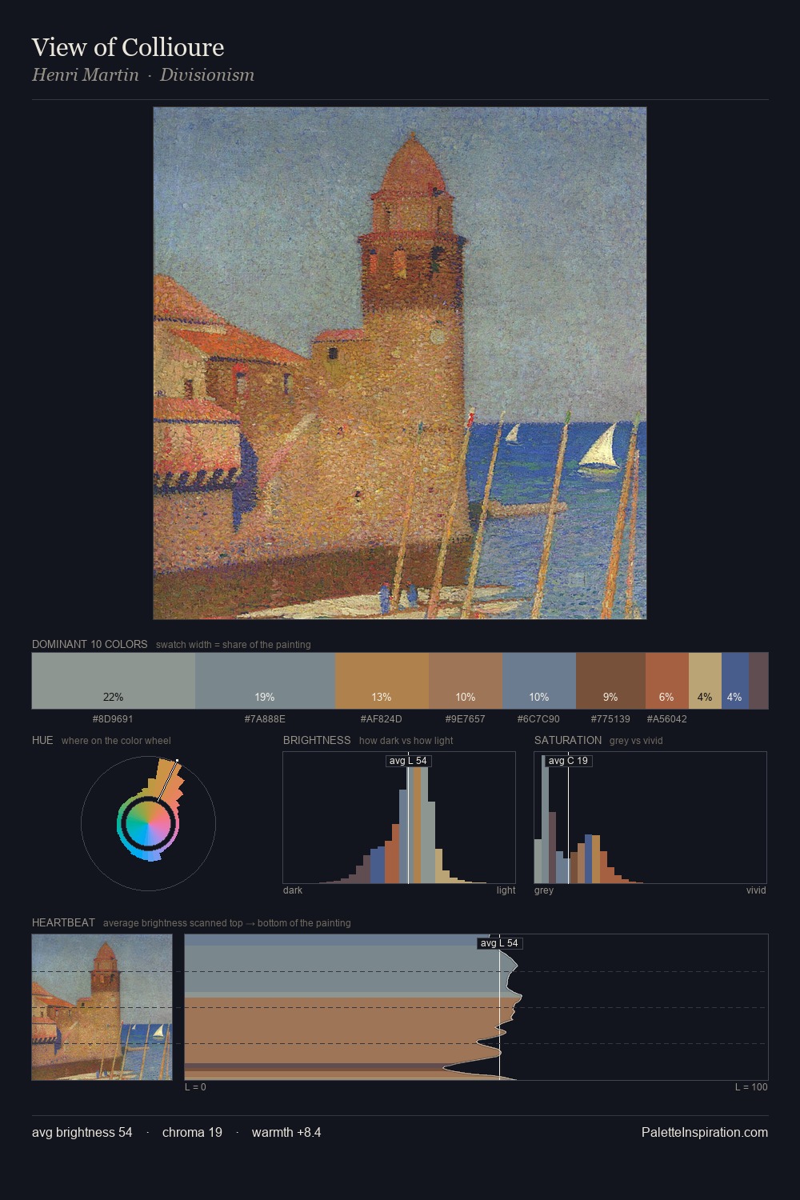Click the hex code '#9E7657'
Image resolution: width=800 pixels, height=1200 pixels.
click(x=465, y=719)
